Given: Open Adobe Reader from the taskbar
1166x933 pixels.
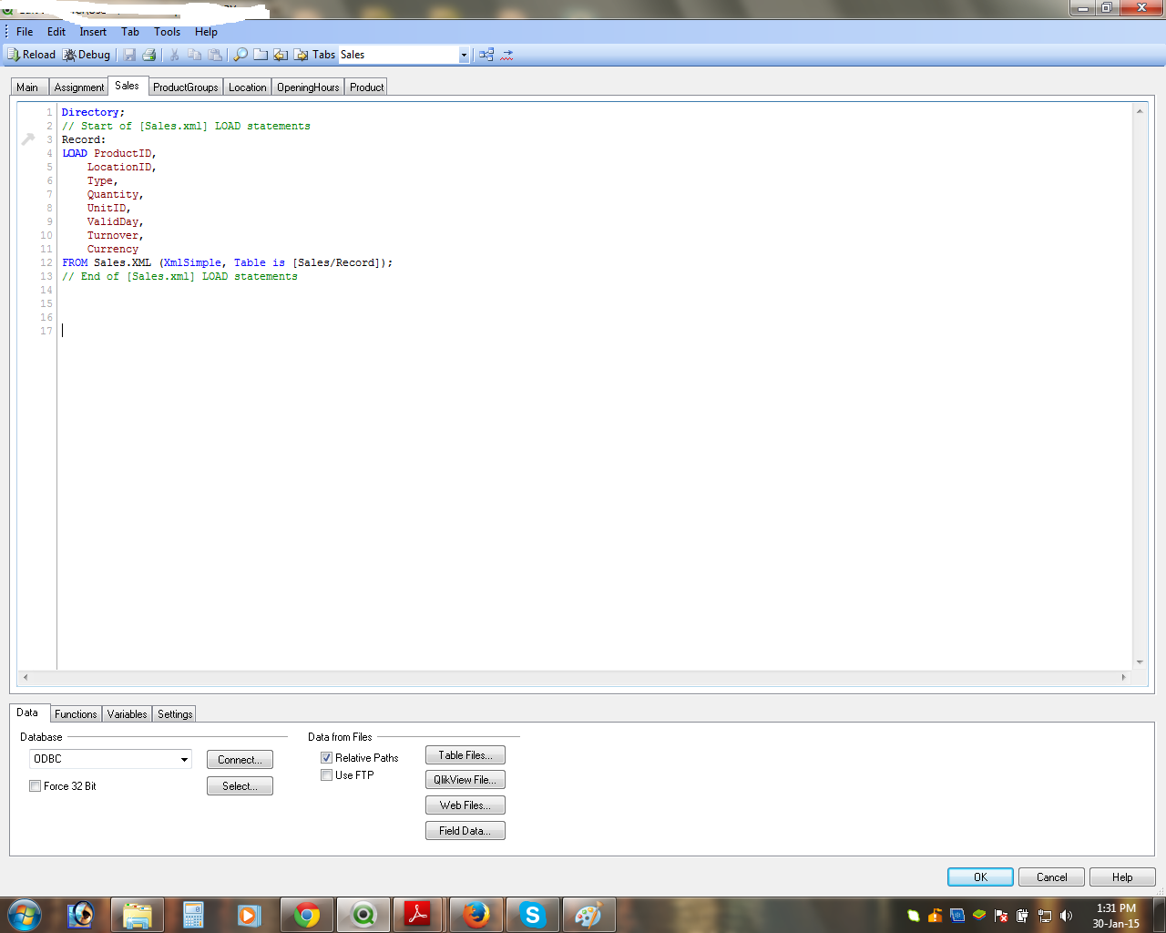Looking at the screenshot, I should point(418,915).
